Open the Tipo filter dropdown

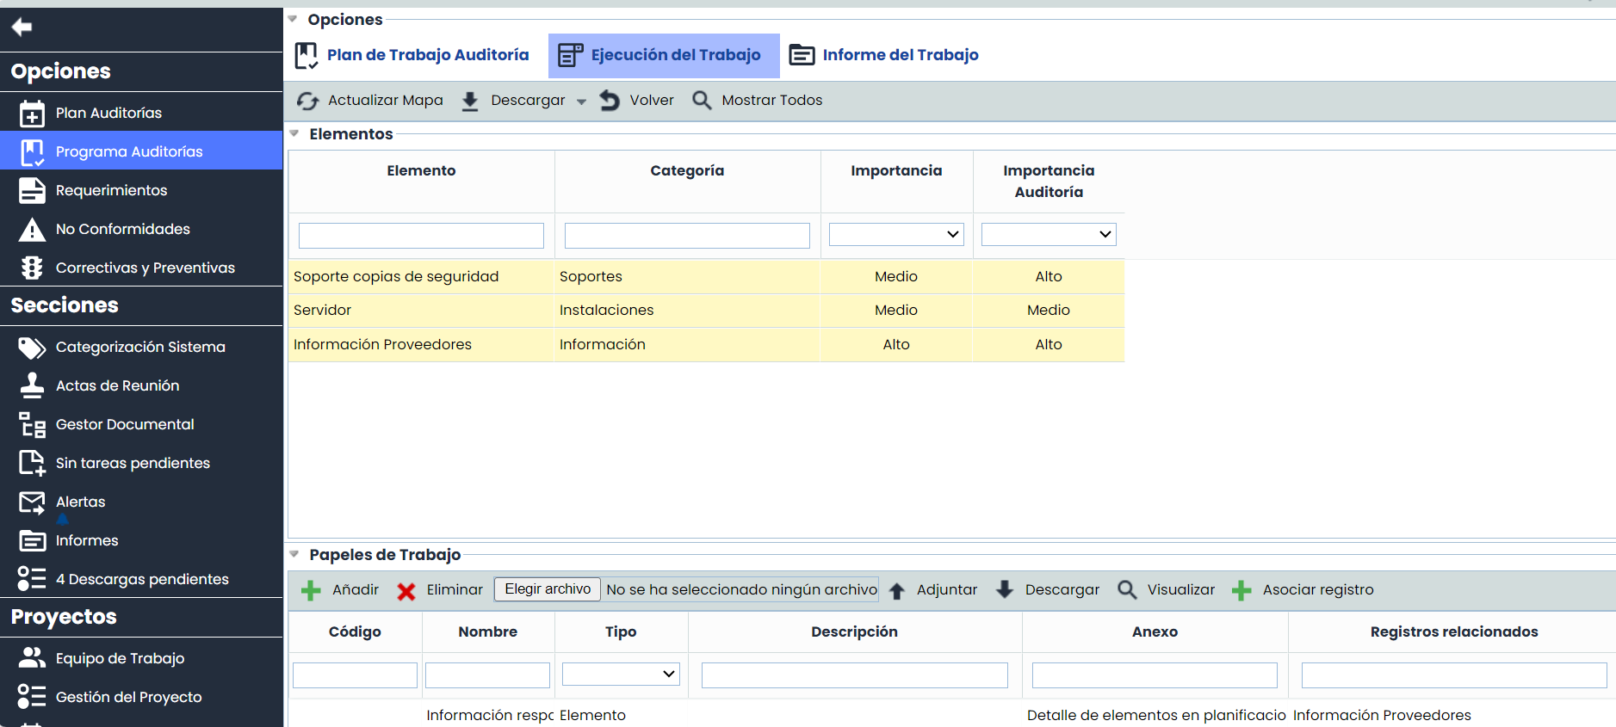pyautogui.click(x=620, y=674)
